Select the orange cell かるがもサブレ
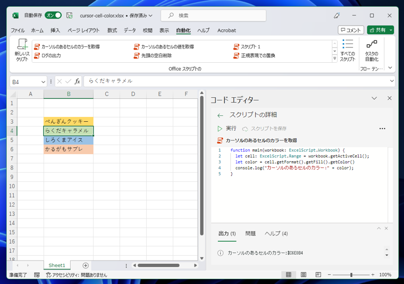Screen dimensions: 404x284 click(69, 149)
